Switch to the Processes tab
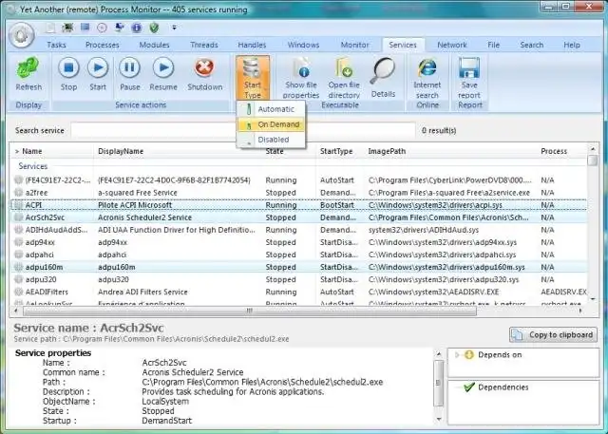The height and width of the screenshot is (434, 608). click(102, 45)
